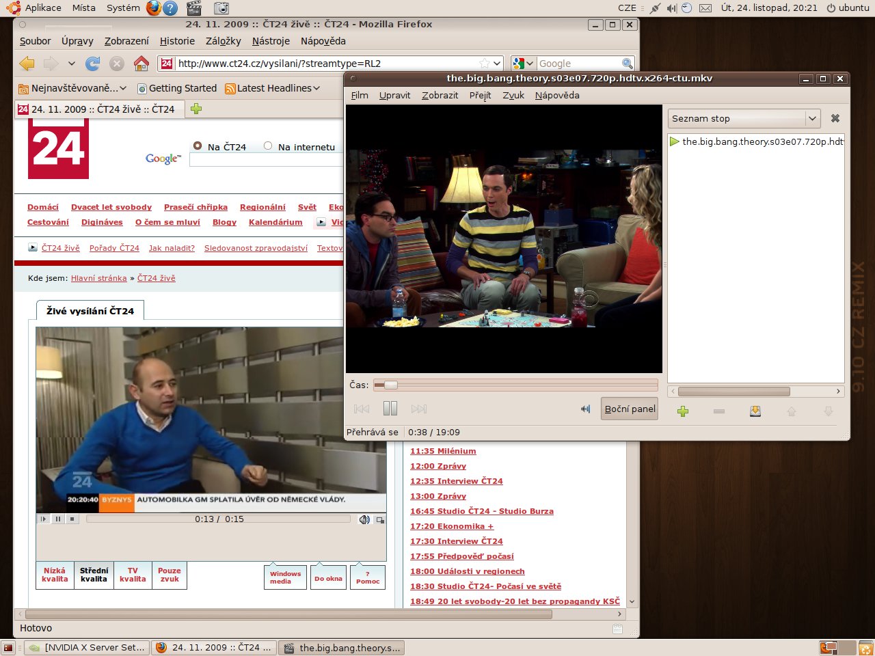Screen dimensions: 875x656
Task: Open the Getting Started bookmark
Action: (177, 88)
